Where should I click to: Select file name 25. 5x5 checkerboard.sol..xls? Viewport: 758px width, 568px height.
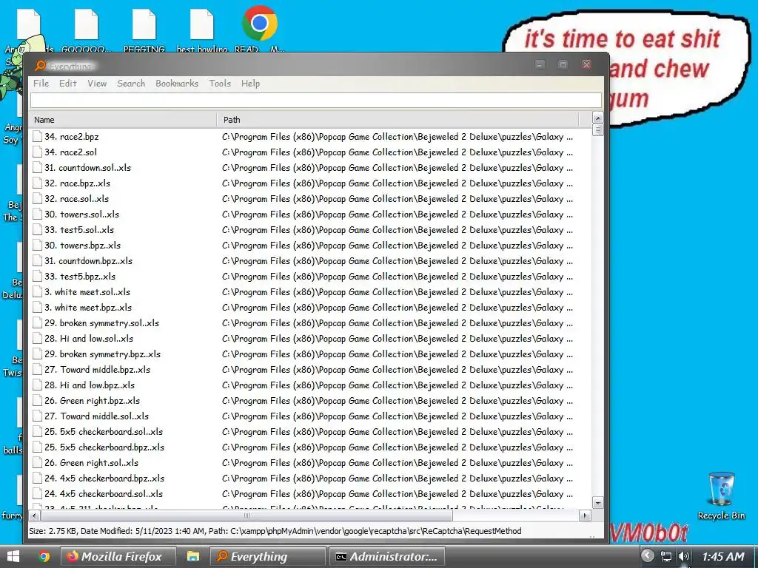point(104,432)
